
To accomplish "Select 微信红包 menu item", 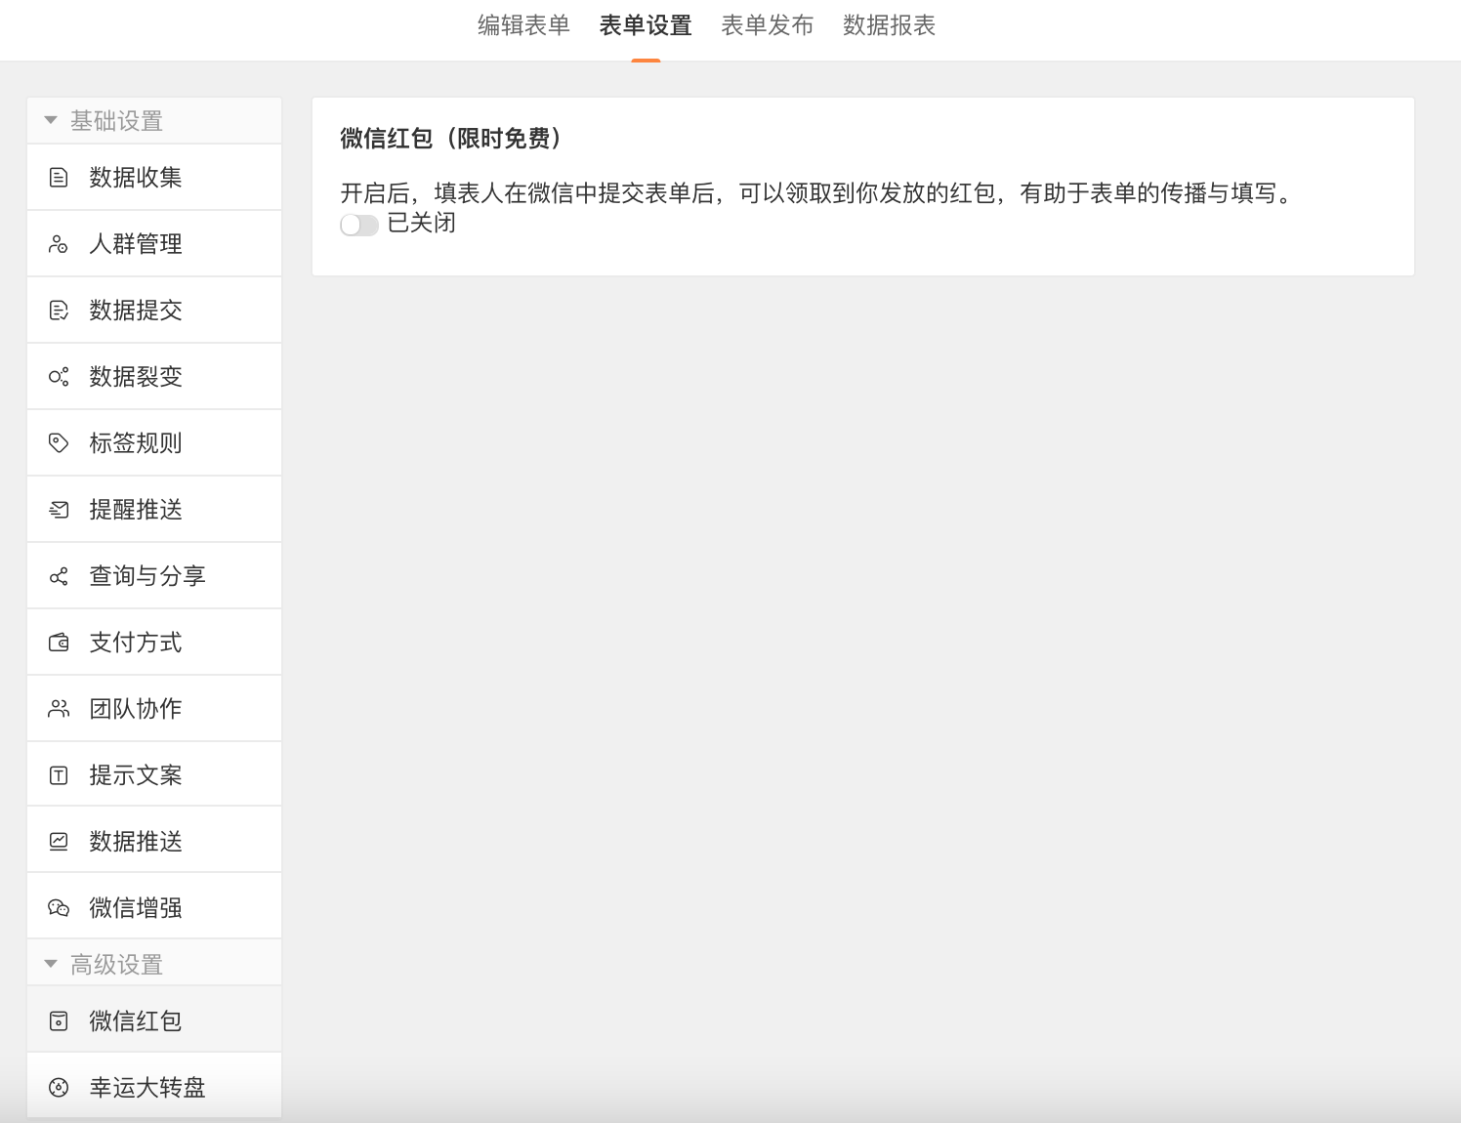I will pyautogui.click(x=154, y=1019).
